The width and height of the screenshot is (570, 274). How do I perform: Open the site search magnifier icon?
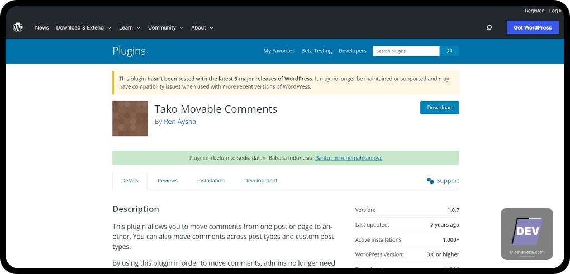[x=489, y=27]
